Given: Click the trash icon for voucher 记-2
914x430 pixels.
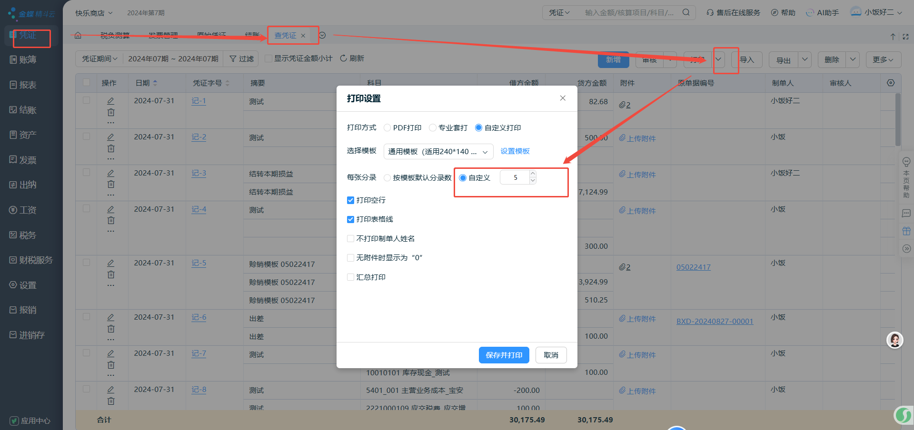Looking at the screenshot, I should pyautogui.click(x=110, y=148).
